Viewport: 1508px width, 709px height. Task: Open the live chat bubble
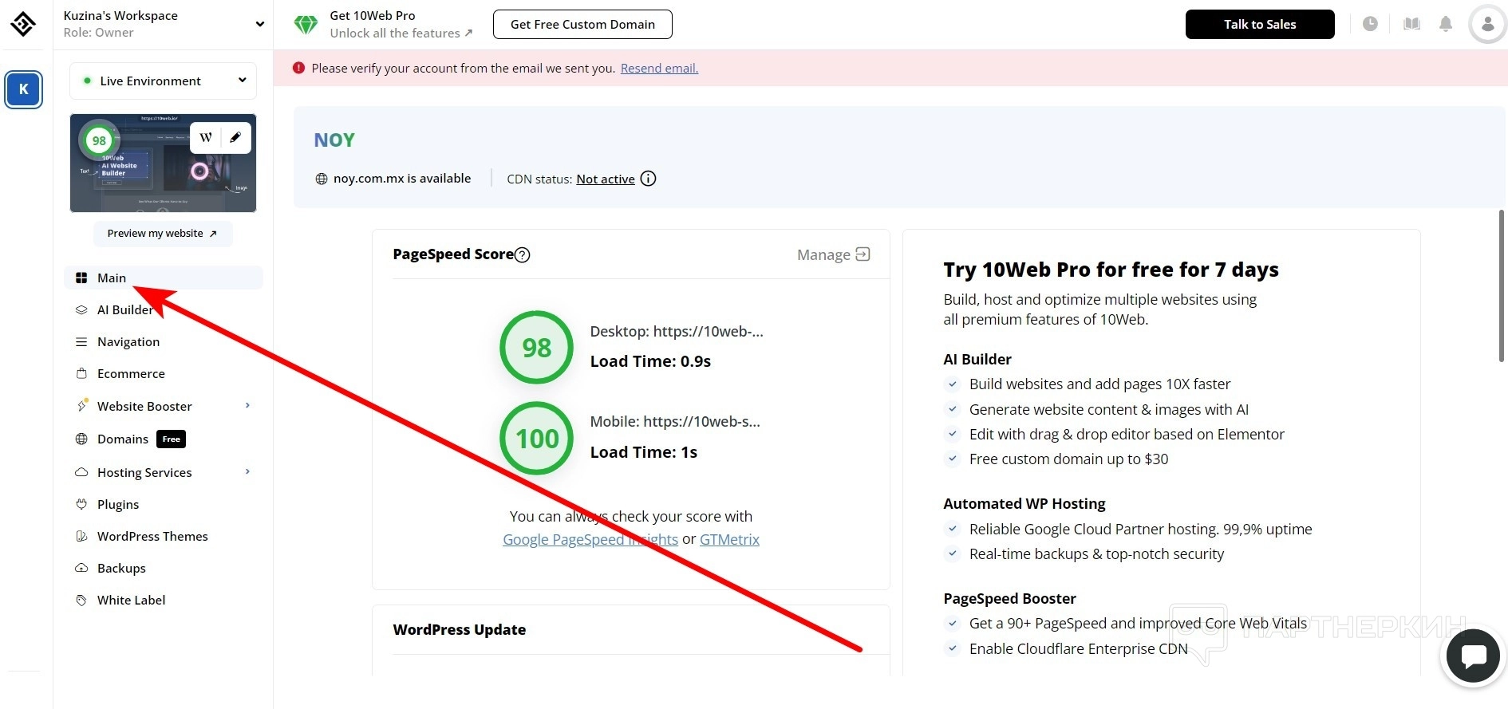click(1473, 656)
